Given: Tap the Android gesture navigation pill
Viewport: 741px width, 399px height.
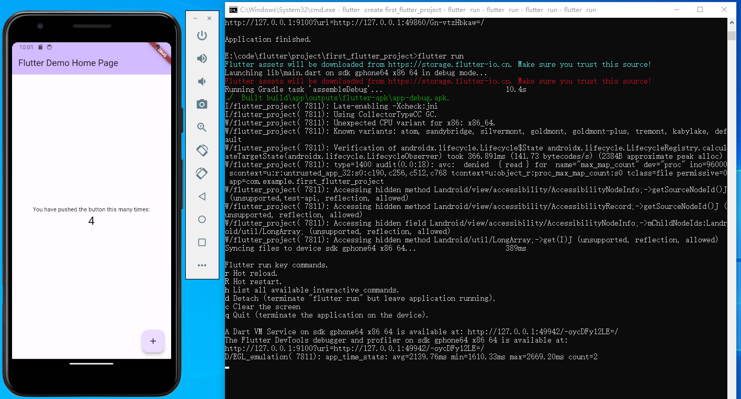Looking at the screenshot, I should 92,363.
